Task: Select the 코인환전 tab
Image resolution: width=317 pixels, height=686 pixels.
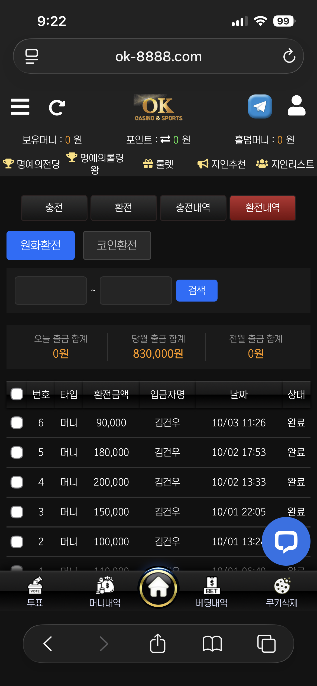Action: [x=117, y=245]
